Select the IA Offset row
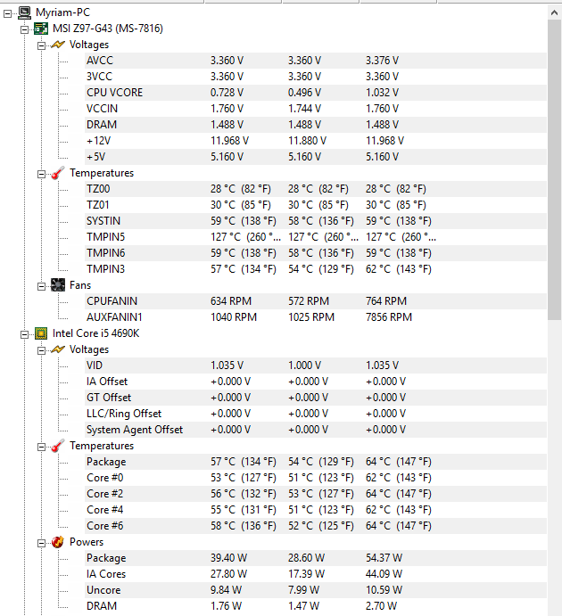Screen dimensions: 562x616 point(316,382)
